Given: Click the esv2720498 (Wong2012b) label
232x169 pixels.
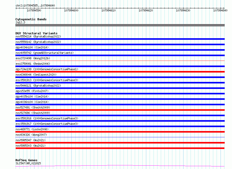Looking at the screenshot, I should tap(33, 58).
